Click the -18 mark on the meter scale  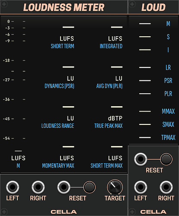[6, 60]
